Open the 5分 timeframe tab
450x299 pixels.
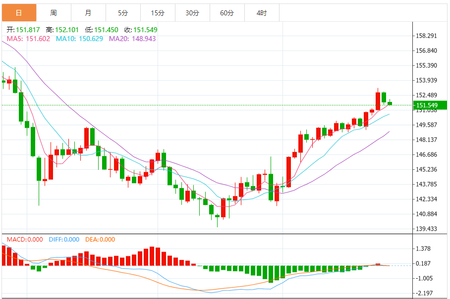click(x=123, y=12)
